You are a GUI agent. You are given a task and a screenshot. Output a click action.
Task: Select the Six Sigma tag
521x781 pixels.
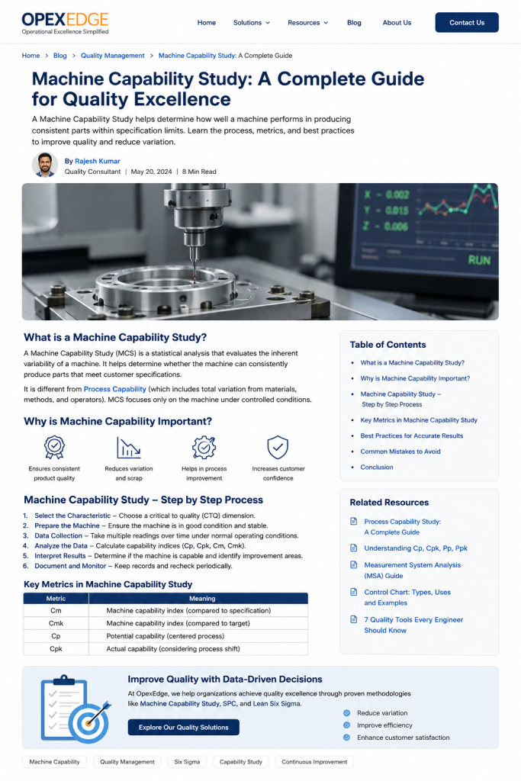[x=187, y=762]
